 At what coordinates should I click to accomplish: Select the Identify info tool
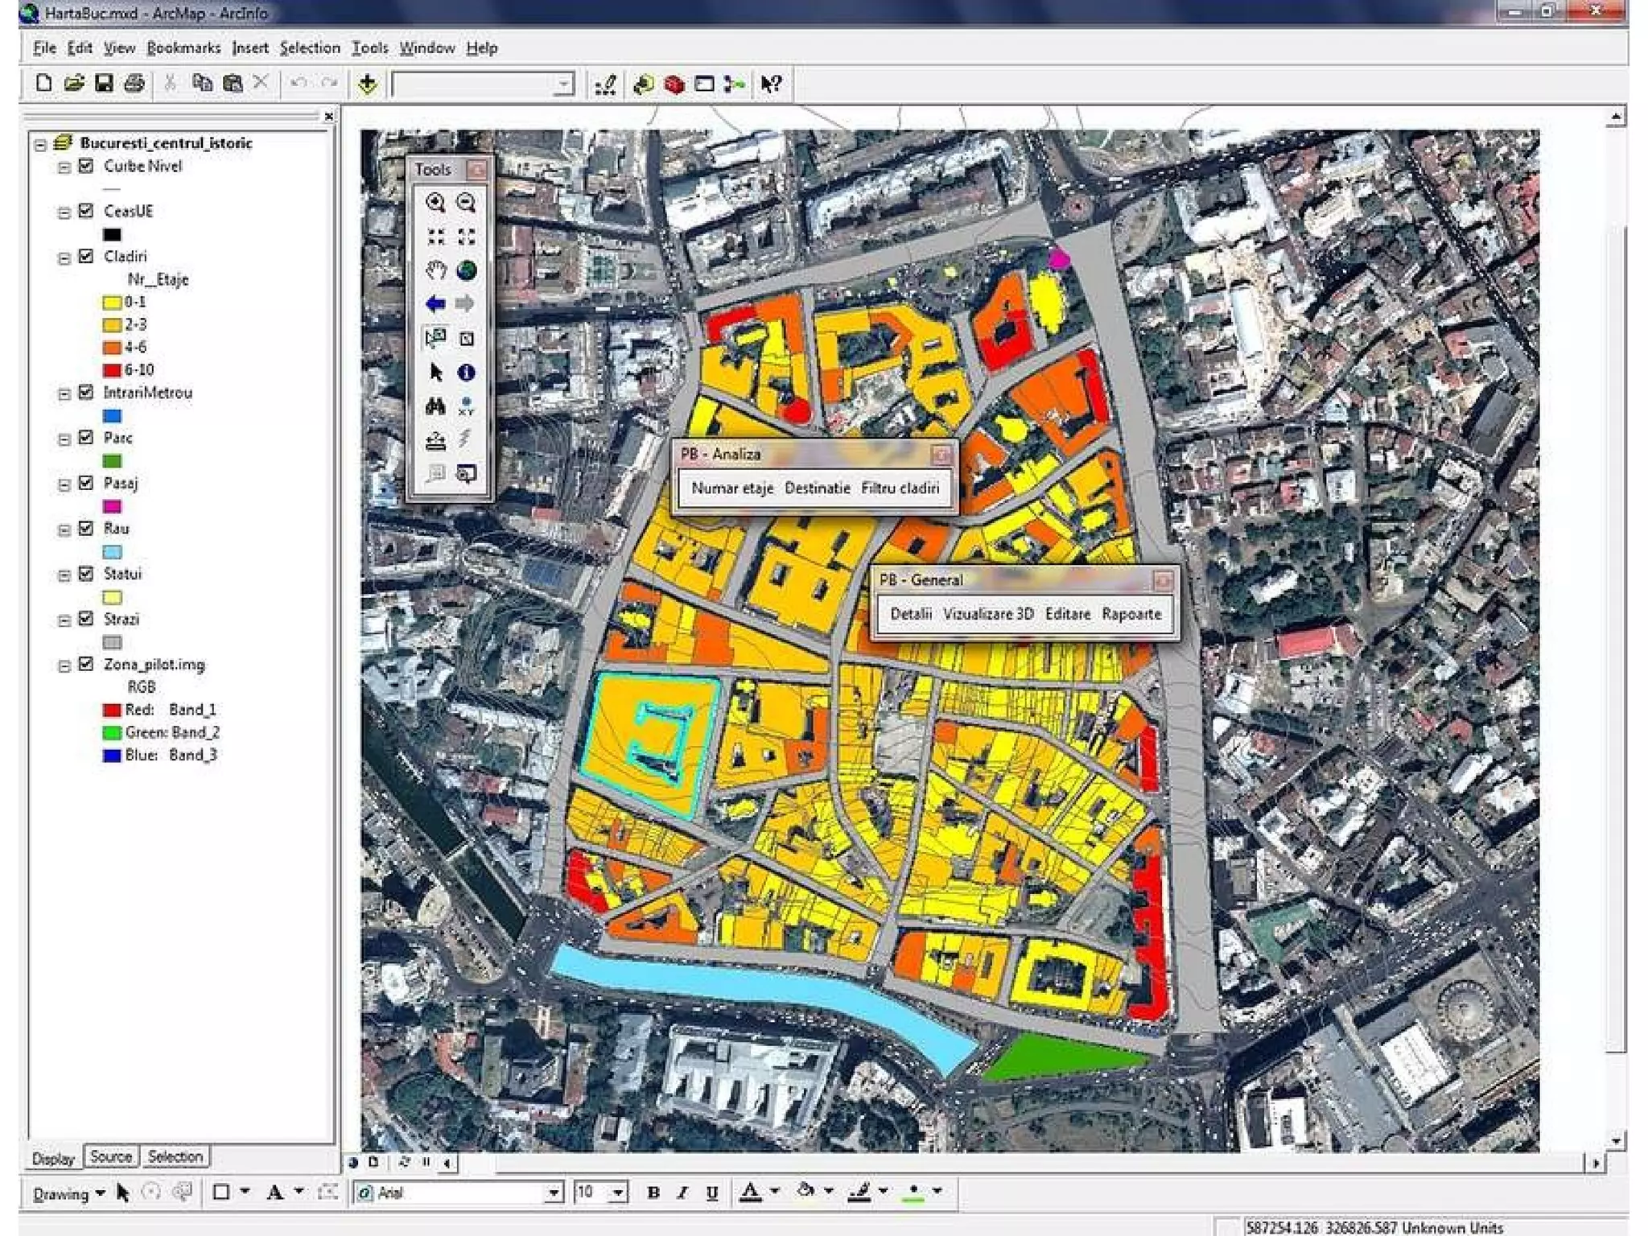pos(466,373)
